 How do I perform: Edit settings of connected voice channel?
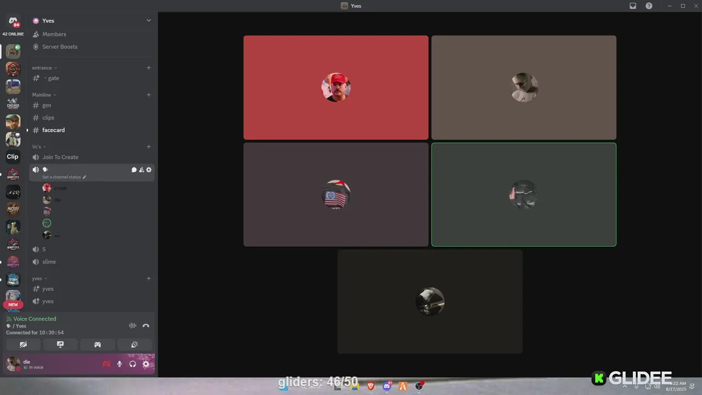(x=149, y=170)
